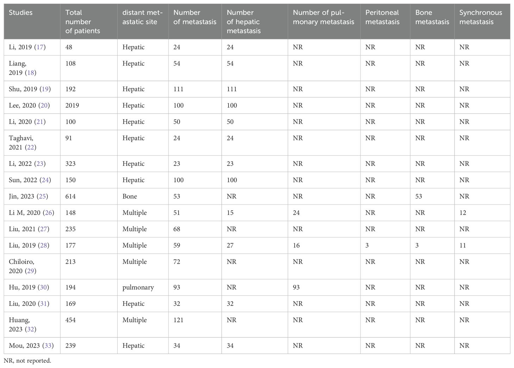This screenshot has width=514, height=368.
Task: Open reference 22 for Taghavi, 2021
Action: [x=31, y=148]
